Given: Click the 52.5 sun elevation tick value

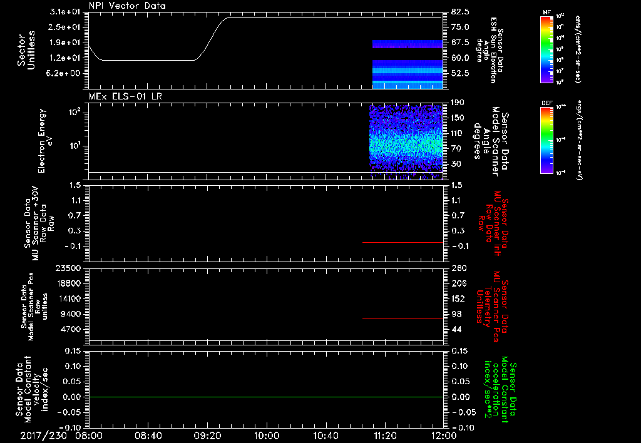Looking at the screenshot, I should point(460,74).
